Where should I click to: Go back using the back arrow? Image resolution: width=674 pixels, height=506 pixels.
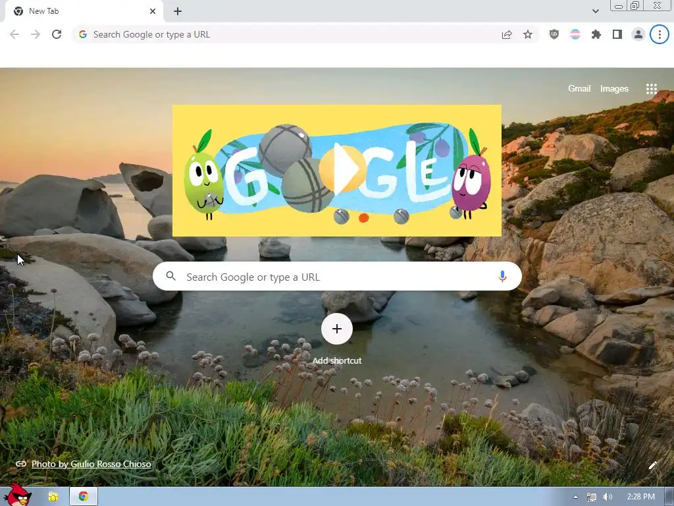click(14, 34)
